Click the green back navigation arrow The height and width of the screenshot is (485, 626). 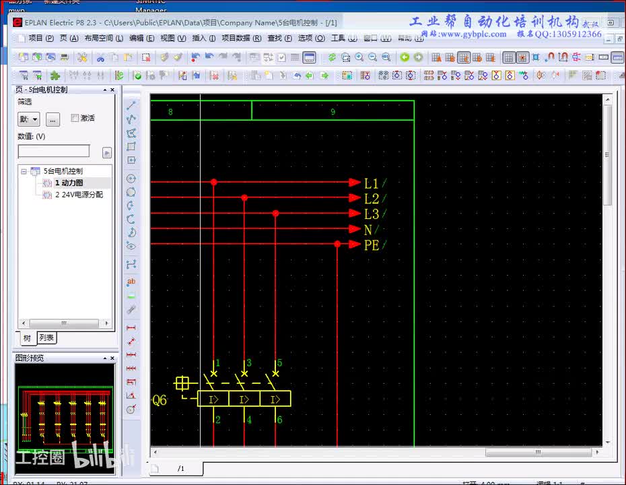click(x=405, y=58)
